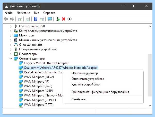This screenshot has height=117, width=155.
Task: Select WAN Miniport (L2TP) entry
Action: [38, 91]
